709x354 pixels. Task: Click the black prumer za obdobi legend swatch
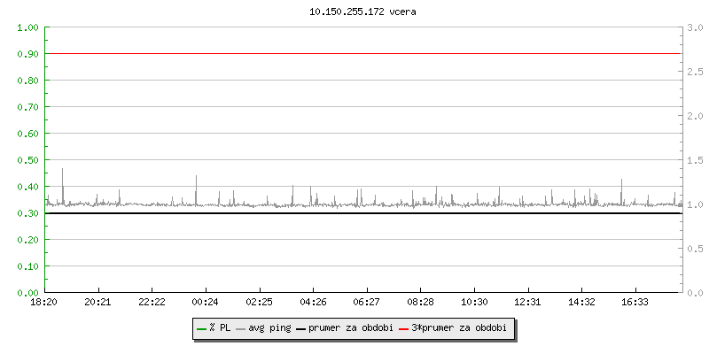(301, 328)
